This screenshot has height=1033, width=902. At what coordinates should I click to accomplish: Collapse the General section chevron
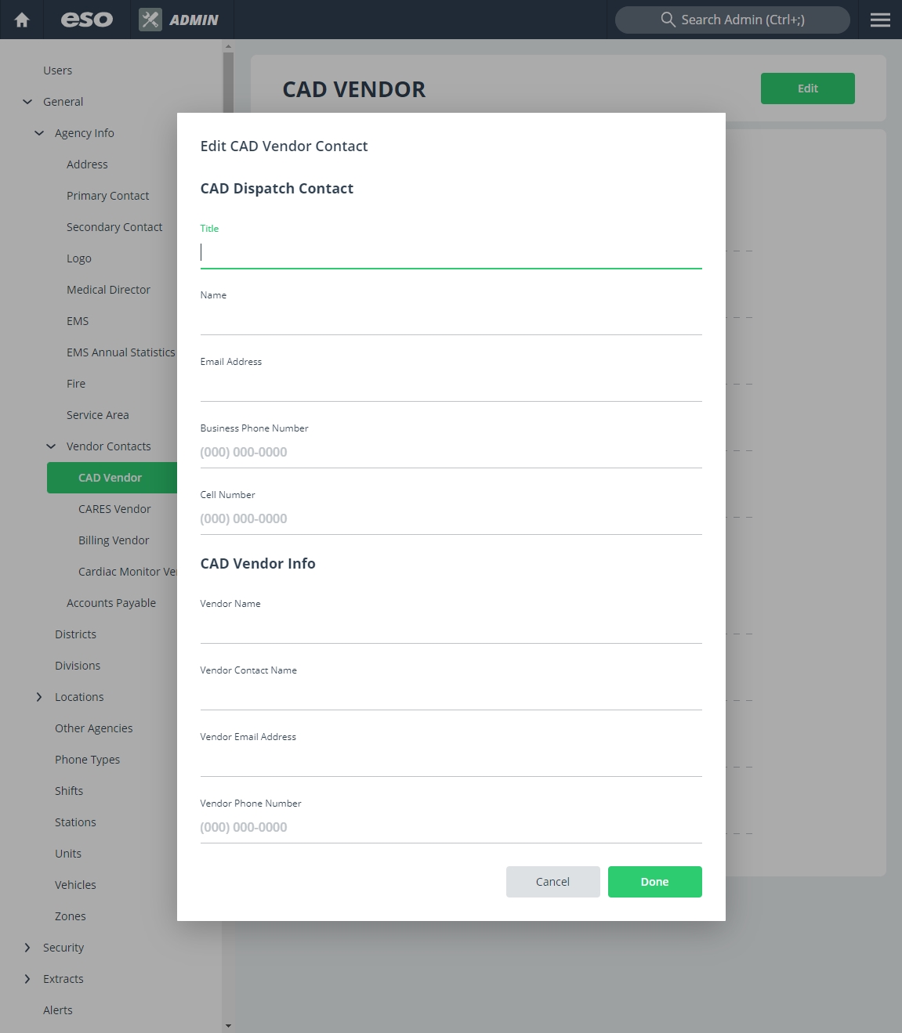click(27, 102)
